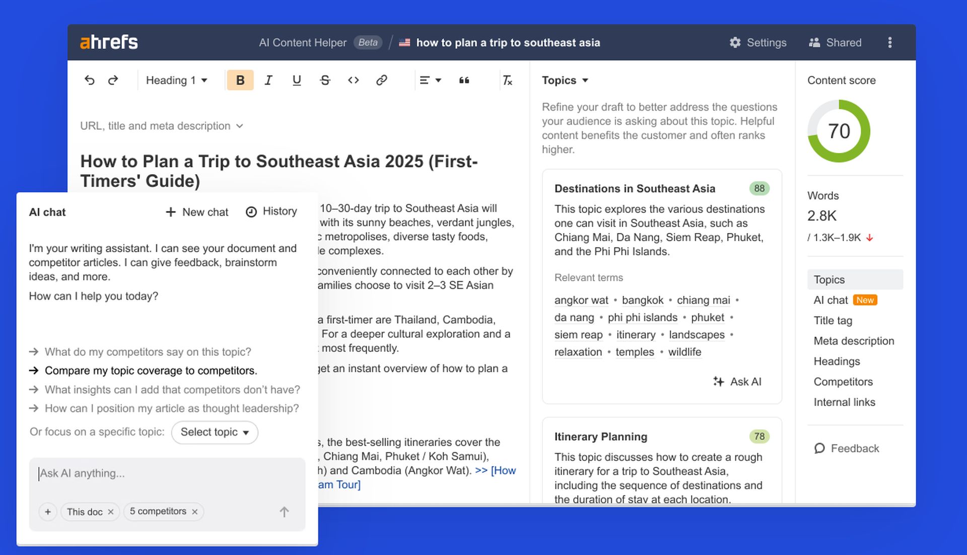The height and width of the screenshot is (555, 967).
Task: Click the document title heading
Action: 279,171
